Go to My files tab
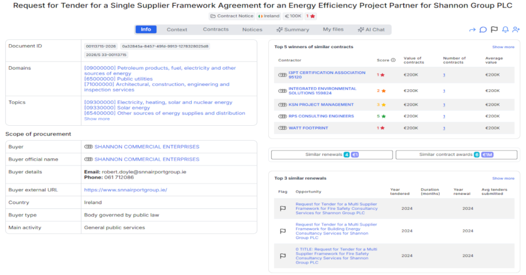Image resolution: width=526 pixels, height=275 pixels. [x=333, y=29]
